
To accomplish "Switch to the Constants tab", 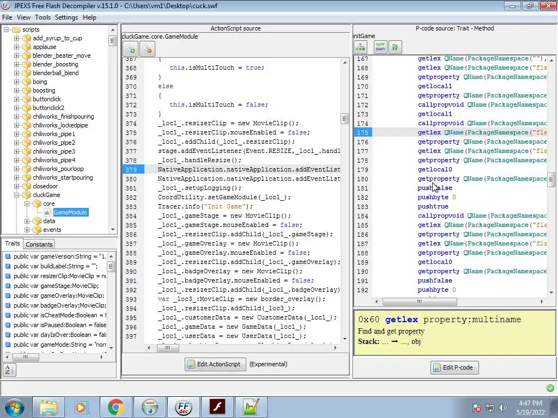I will [39, 244].
